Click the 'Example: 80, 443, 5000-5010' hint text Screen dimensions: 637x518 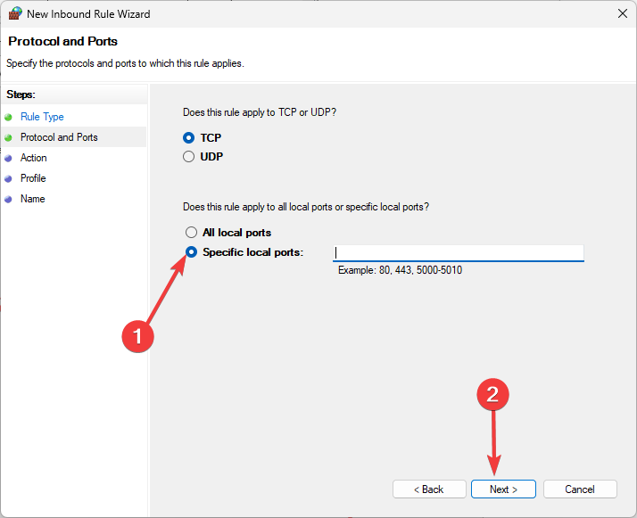[x=400, y=270]
